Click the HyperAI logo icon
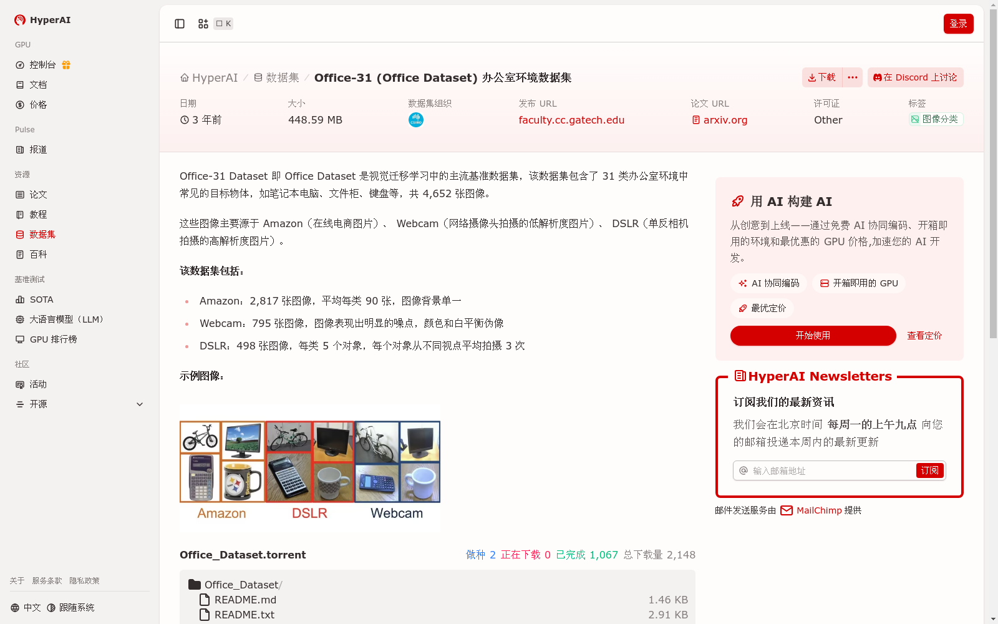This screenshot has width=998, height=624. 20,20
